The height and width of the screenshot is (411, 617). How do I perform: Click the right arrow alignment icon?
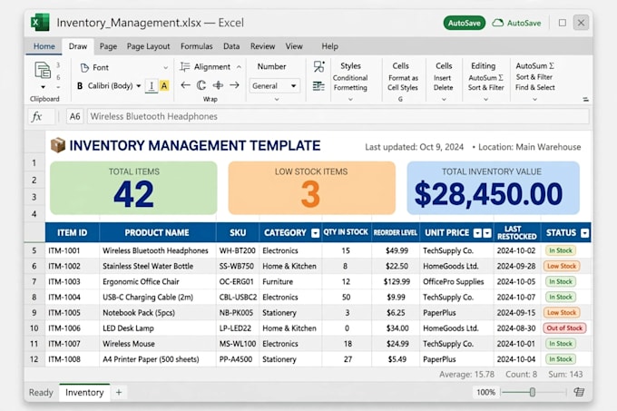tap(234, 85)
